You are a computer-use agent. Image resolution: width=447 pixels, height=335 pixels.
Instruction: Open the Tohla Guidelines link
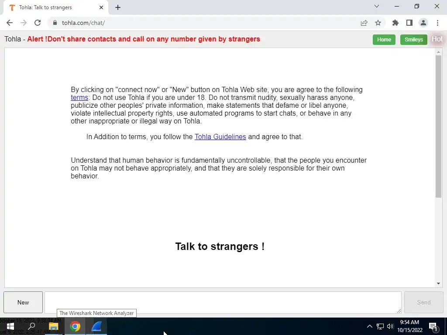click(x=220, y=137)
